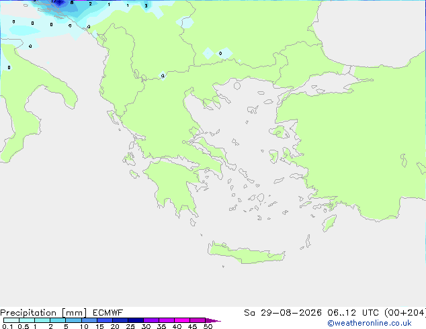Click the dark navy swatch between 25 and 30
The height and width of the screenshot is (329, 426).
[x=135, y=320]
